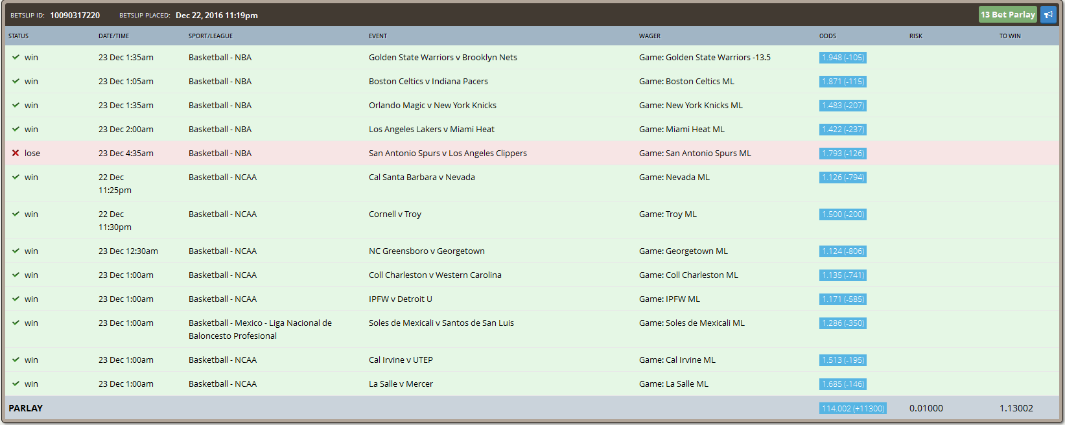This screenshot has width=1065, height=425.
Task: Select event Cal Santa Barbara v Nevada
Action: (x=422, y=177)
